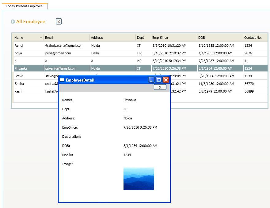This screenshot has width=270, height=208.
Task: Select the kashi name cell
Action: click(29, 91)
